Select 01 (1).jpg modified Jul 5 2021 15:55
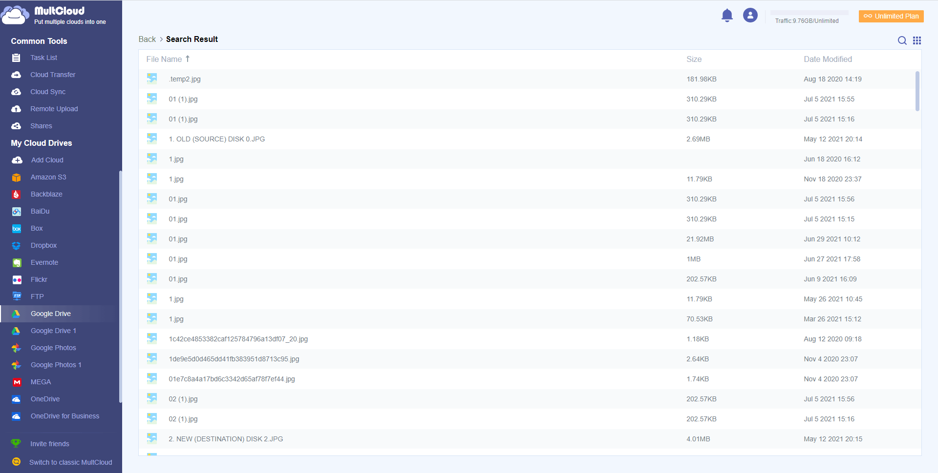Screen dimensions: 938x473 pos(530,99)
